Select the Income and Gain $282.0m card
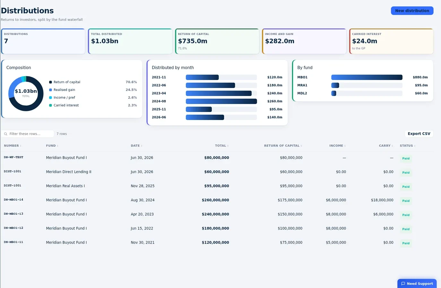This screenshot has width=441, height=288. (x=304, y=41)
